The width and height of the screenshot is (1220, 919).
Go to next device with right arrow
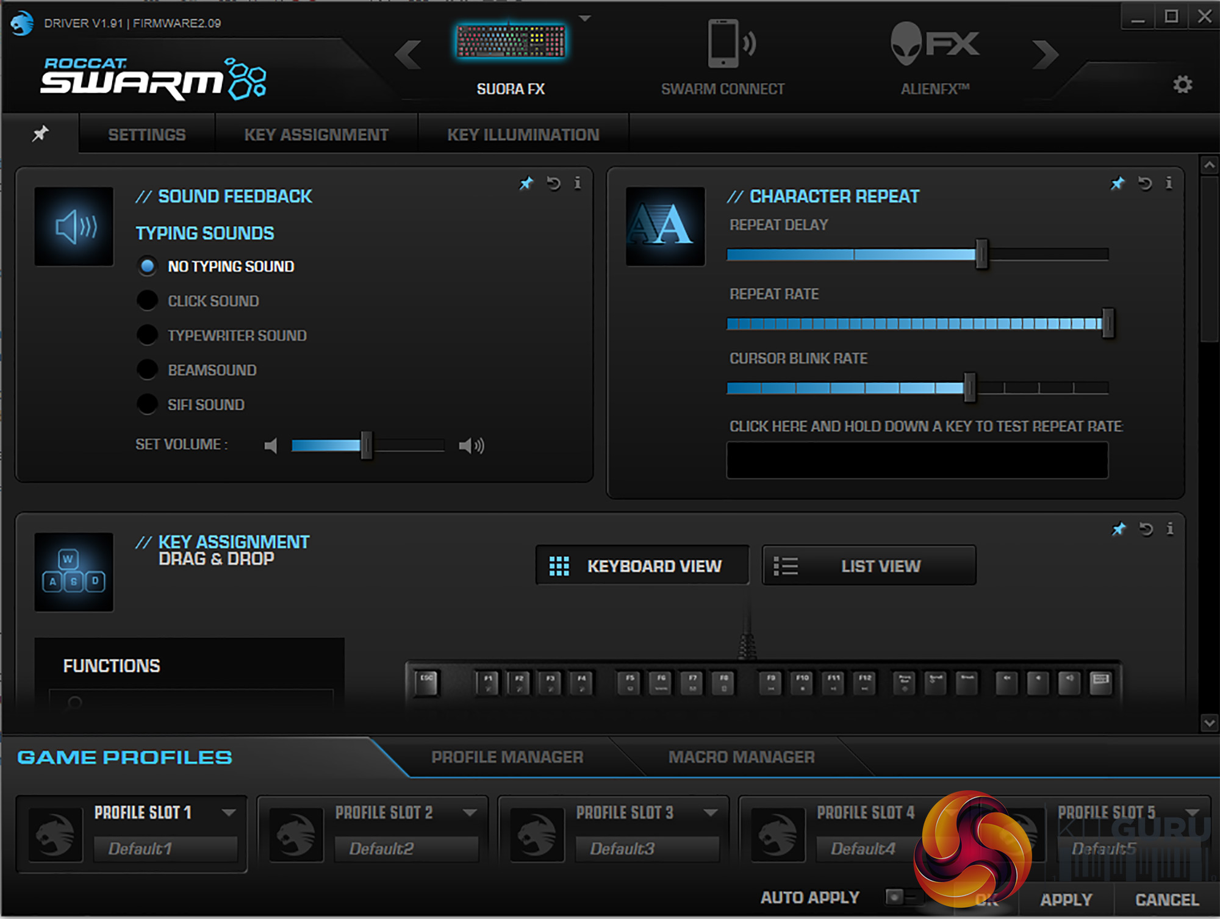pyautogui.click(x=1045, y=55)
